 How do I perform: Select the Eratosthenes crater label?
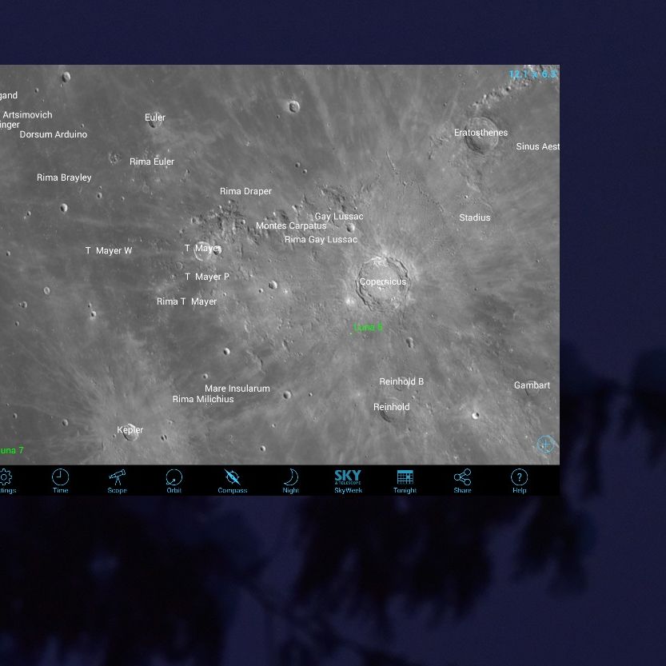(x=481, y=133)
